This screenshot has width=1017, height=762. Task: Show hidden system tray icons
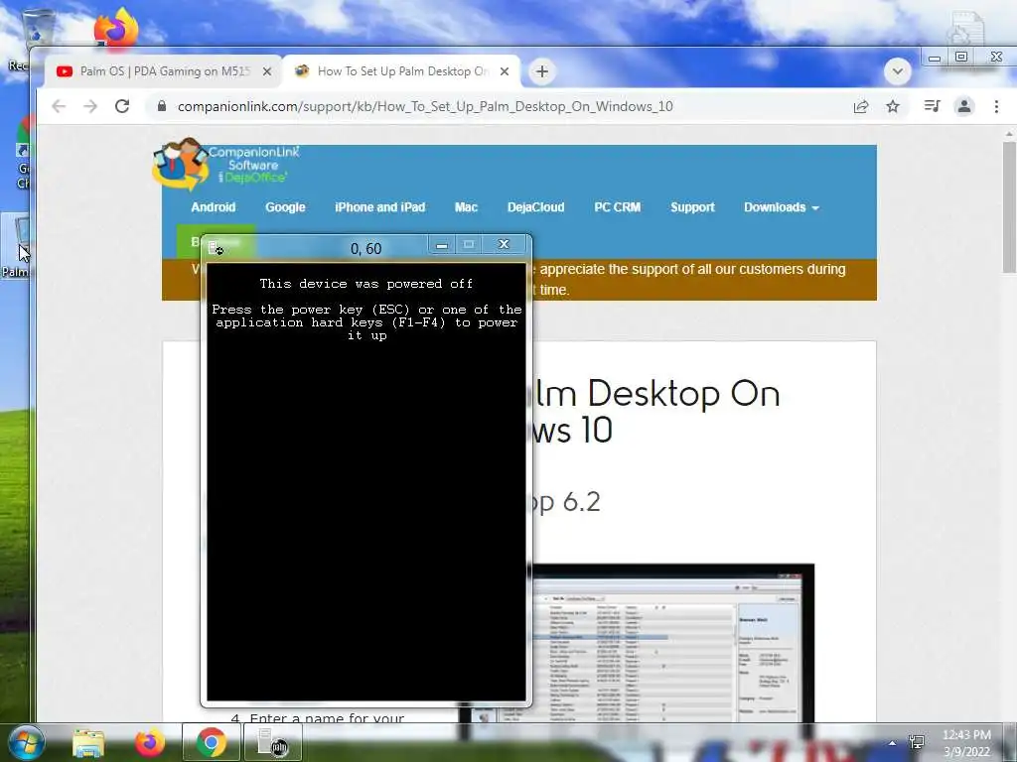(x=893, y=743)
